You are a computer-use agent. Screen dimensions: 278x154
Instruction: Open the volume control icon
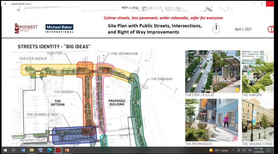(250, 150)
